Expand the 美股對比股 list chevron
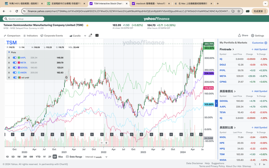The height and width of the screenshot is (168, 269). (x=235, y=128)
